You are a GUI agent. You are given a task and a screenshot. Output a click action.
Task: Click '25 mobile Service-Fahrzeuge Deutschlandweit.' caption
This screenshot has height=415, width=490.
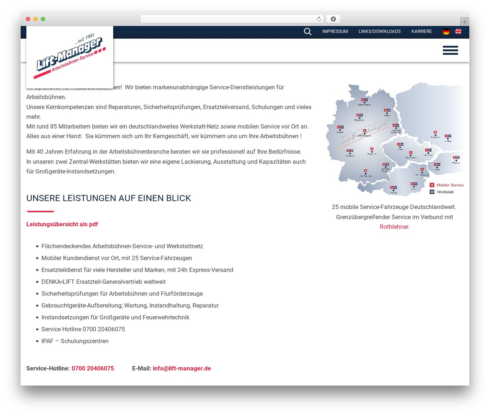(x=394, y=207)
